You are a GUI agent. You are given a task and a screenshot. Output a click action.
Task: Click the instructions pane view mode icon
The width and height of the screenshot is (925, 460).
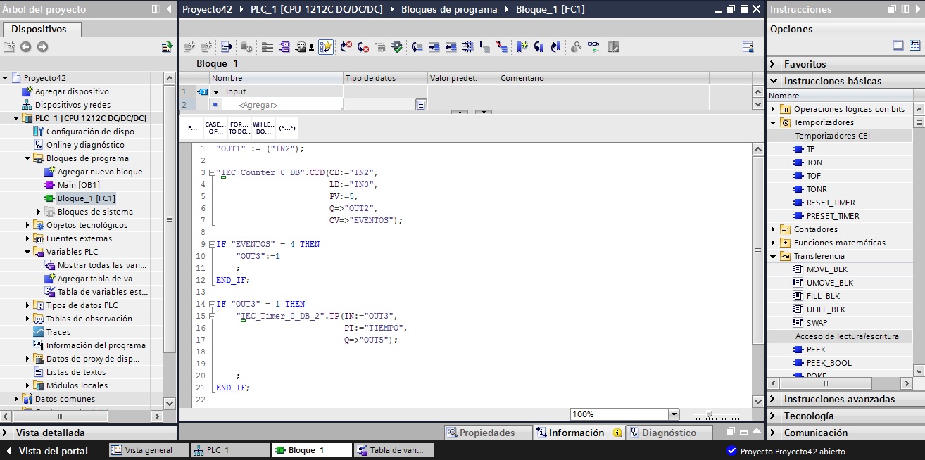point(898,46)
